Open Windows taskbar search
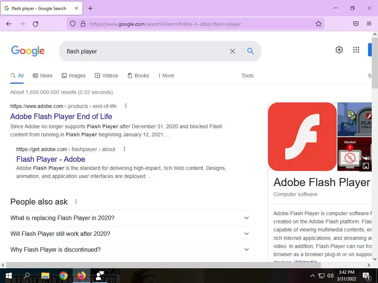This screenshot has width=378, height=283. click(27, 276)
